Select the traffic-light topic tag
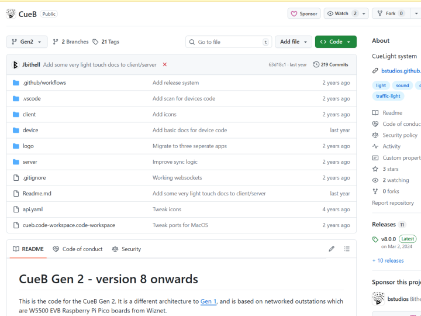 click(388, 96)
